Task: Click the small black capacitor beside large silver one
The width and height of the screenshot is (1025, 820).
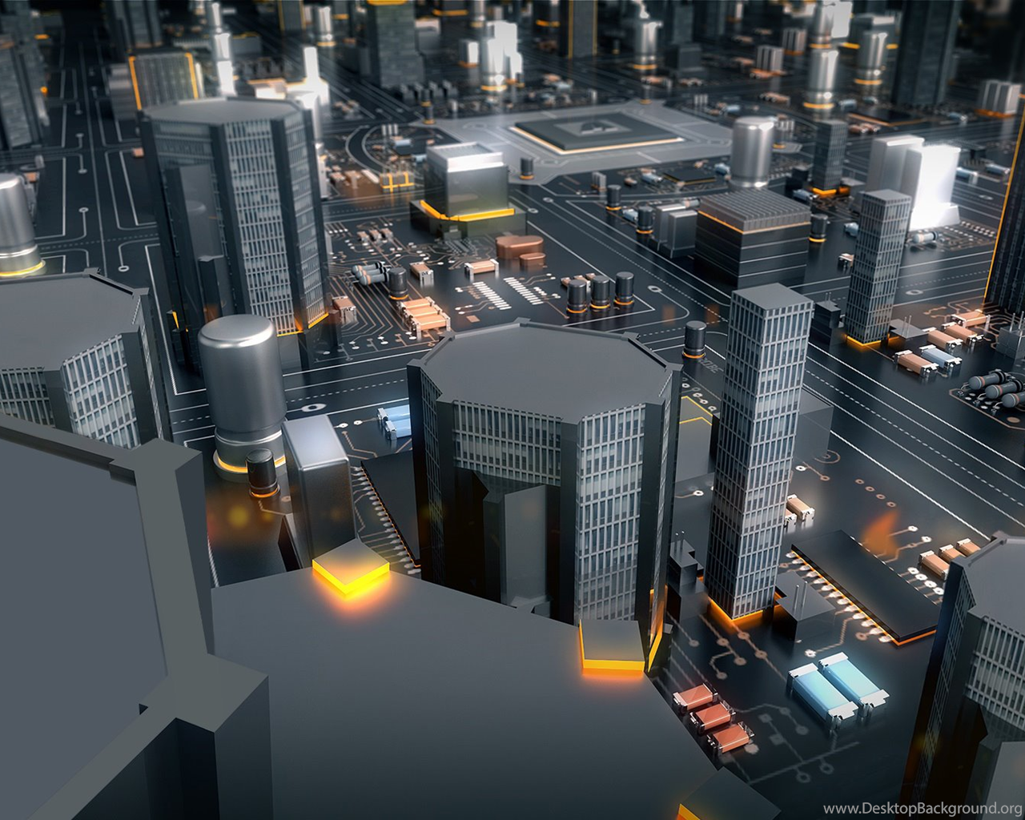Action: [261, 472]
